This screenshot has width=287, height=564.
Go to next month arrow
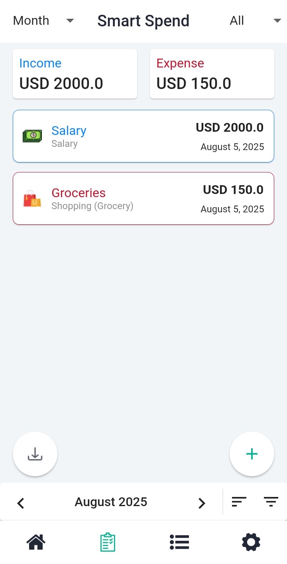point(202,503)
